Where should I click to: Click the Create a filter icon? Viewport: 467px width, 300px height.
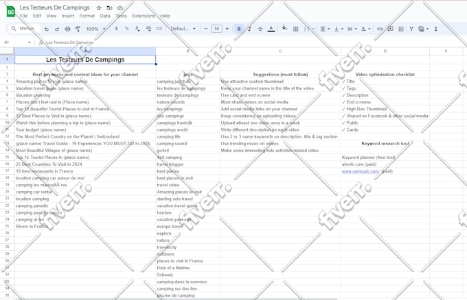[x=411, y=29]
